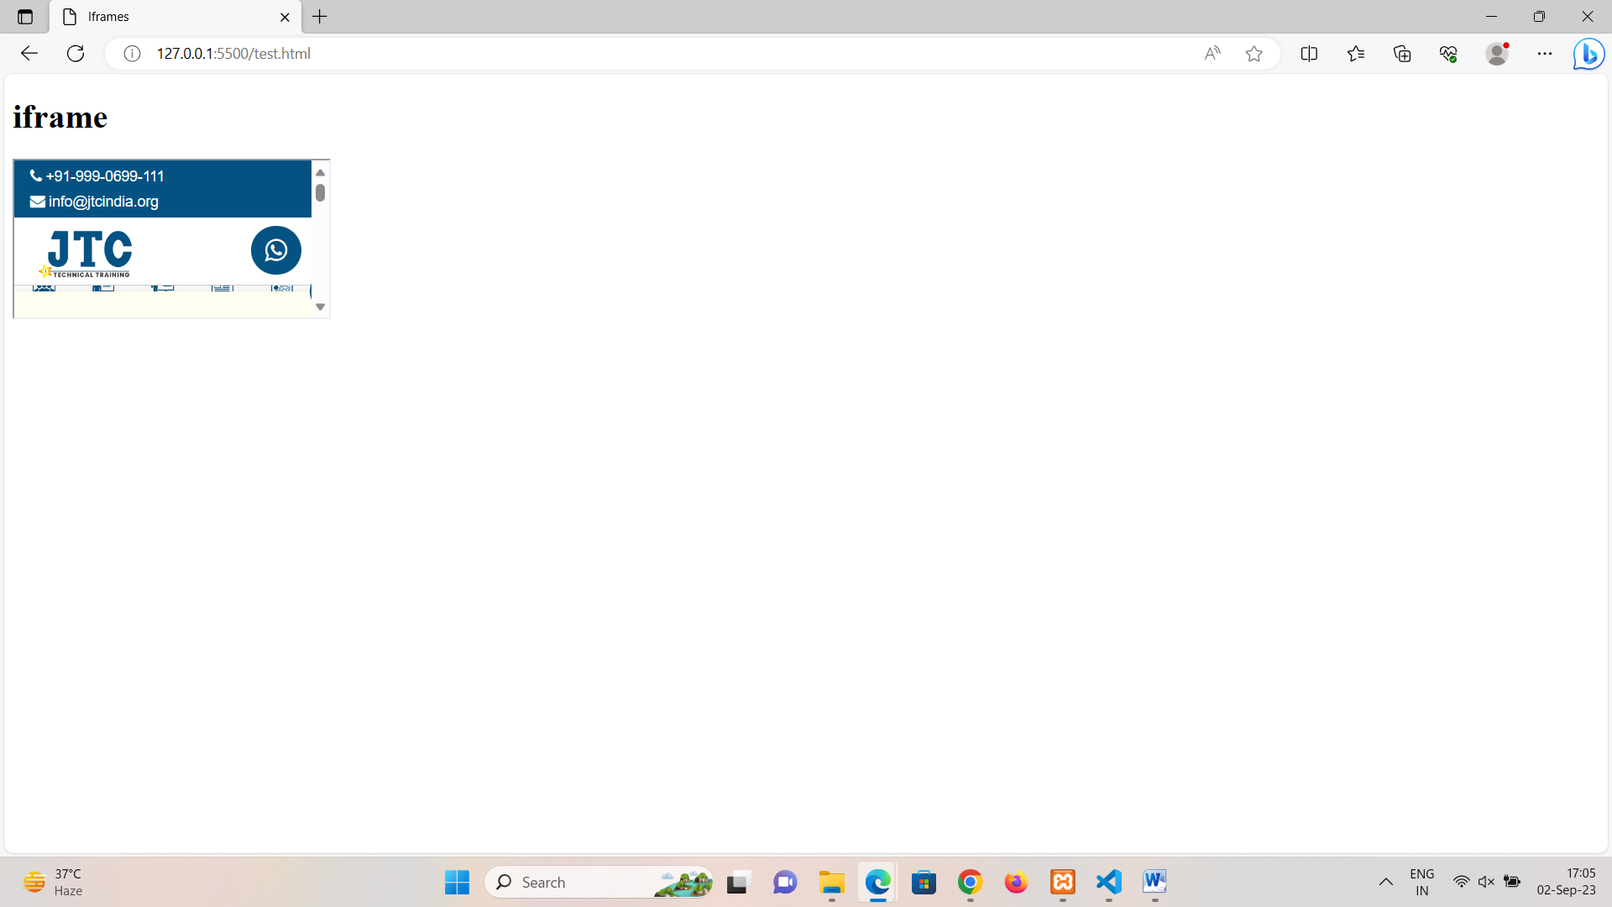
Task: Open a new tab with the plus button
Action: [x=320, y=17]
